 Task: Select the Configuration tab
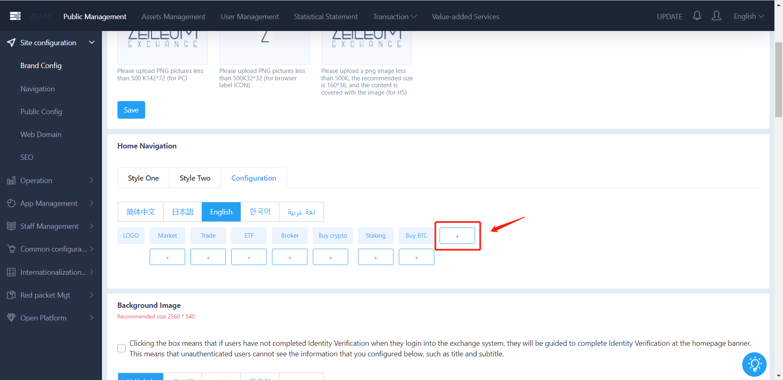coord(254,178)
